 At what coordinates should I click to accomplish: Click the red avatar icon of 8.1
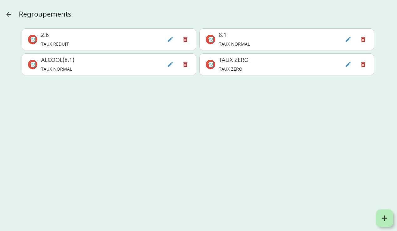pyautogui.click(x=210, y=39)
